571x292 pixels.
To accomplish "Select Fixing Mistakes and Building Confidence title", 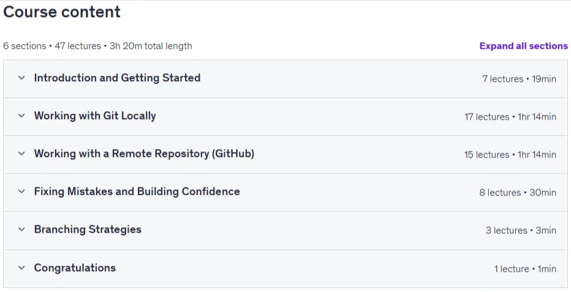I will tap(137, 191).
